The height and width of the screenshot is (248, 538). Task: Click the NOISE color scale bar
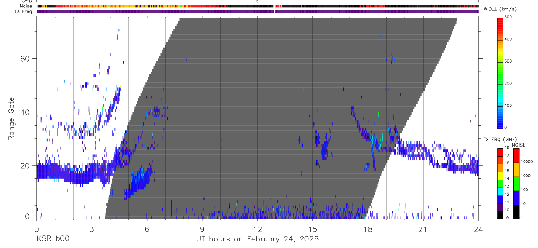pos(516,184)
